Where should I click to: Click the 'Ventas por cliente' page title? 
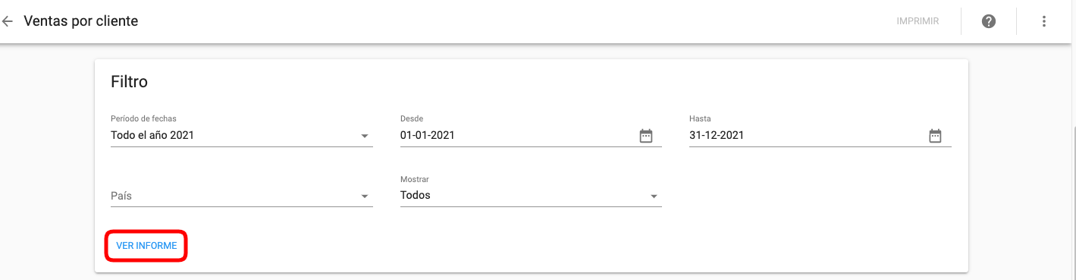click(x=81, y=21)
